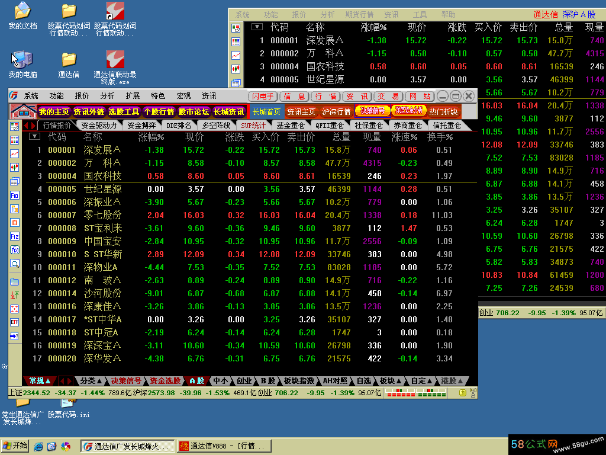Screen dimensions: 606x455
Task: Open 通达信联动最终版.exe desktop icon
Action: click(x=115, y=67)
